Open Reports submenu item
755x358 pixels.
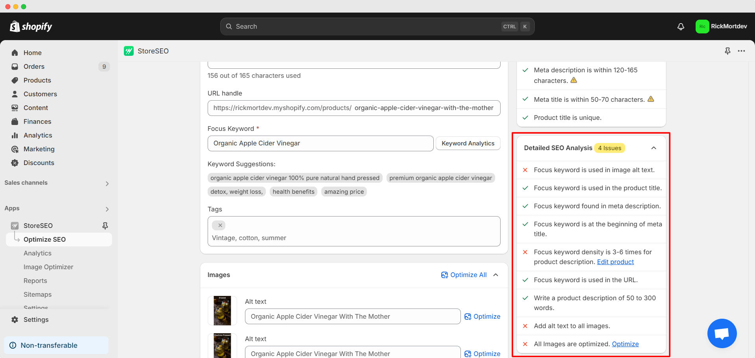coord(35,281)
